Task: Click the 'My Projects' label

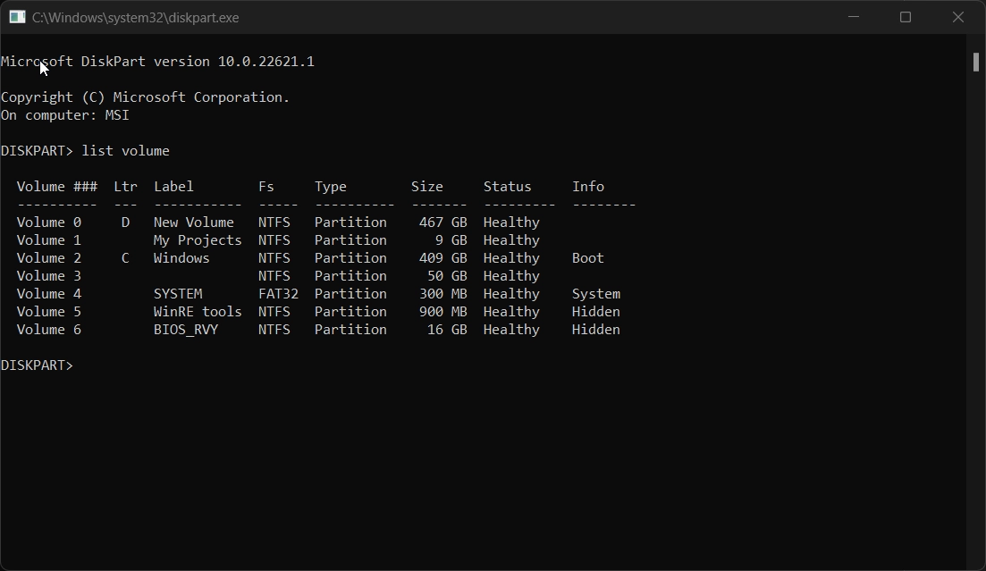Action: point(198,240)
